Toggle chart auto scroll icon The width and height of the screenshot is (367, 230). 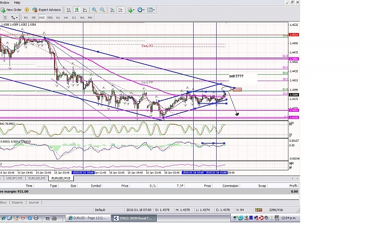click(112, 10)
